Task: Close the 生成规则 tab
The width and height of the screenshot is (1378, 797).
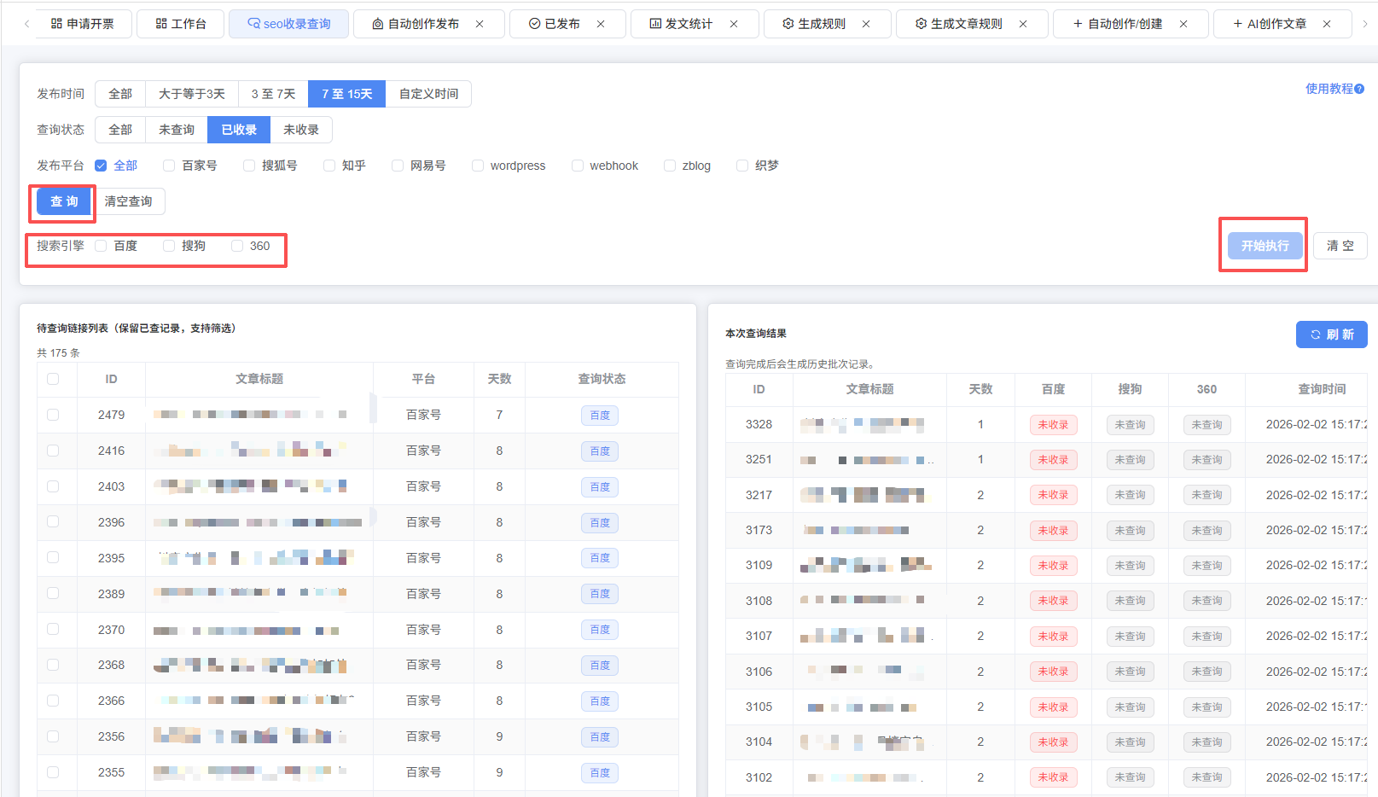Action: pos(866,24)
